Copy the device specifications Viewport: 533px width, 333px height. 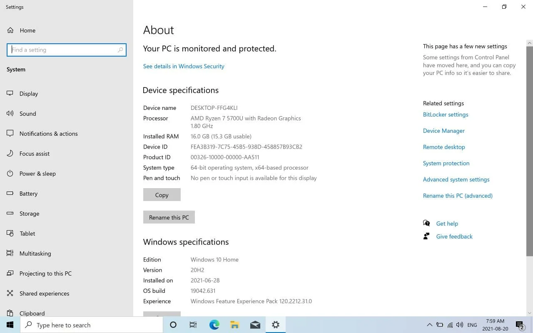click(x=162, y=195)
